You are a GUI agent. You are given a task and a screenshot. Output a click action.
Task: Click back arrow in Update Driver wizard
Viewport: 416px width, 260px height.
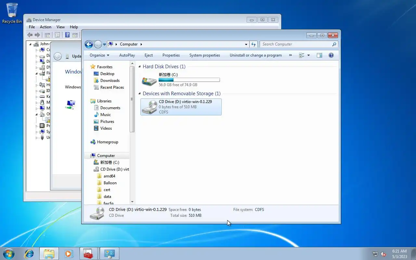pos(58,57)
